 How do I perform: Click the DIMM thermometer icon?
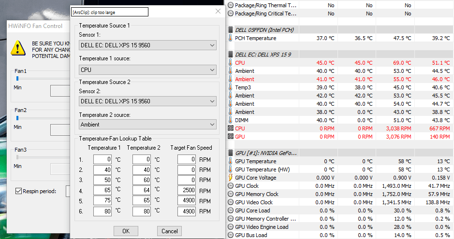click(231, 120)
